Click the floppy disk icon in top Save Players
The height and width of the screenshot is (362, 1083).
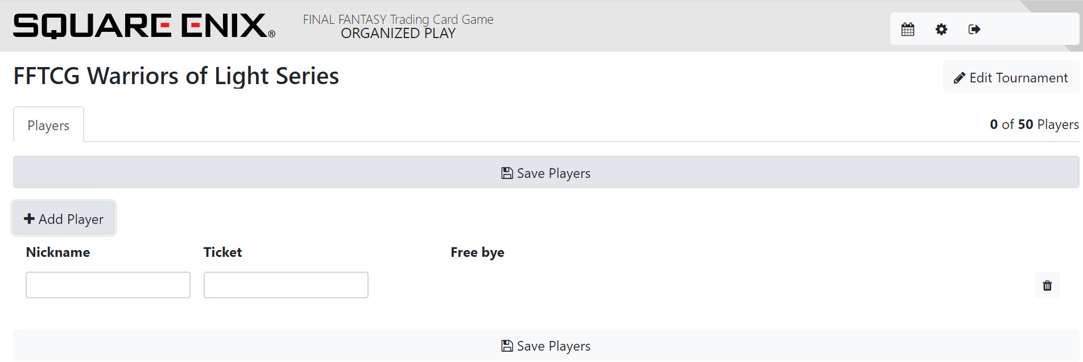[507, 173]
